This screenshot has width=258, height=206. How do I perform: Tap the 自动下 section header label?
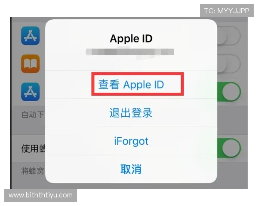click(x=33, y=115)
